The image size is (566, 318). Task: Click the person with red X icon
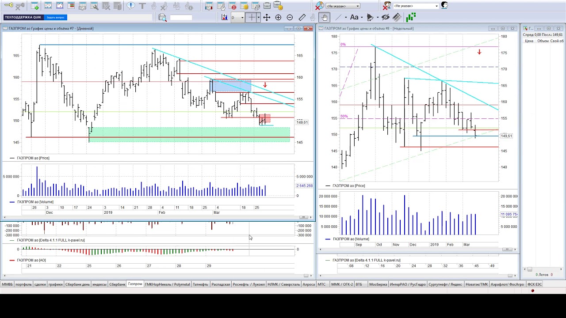click(387, 6)
